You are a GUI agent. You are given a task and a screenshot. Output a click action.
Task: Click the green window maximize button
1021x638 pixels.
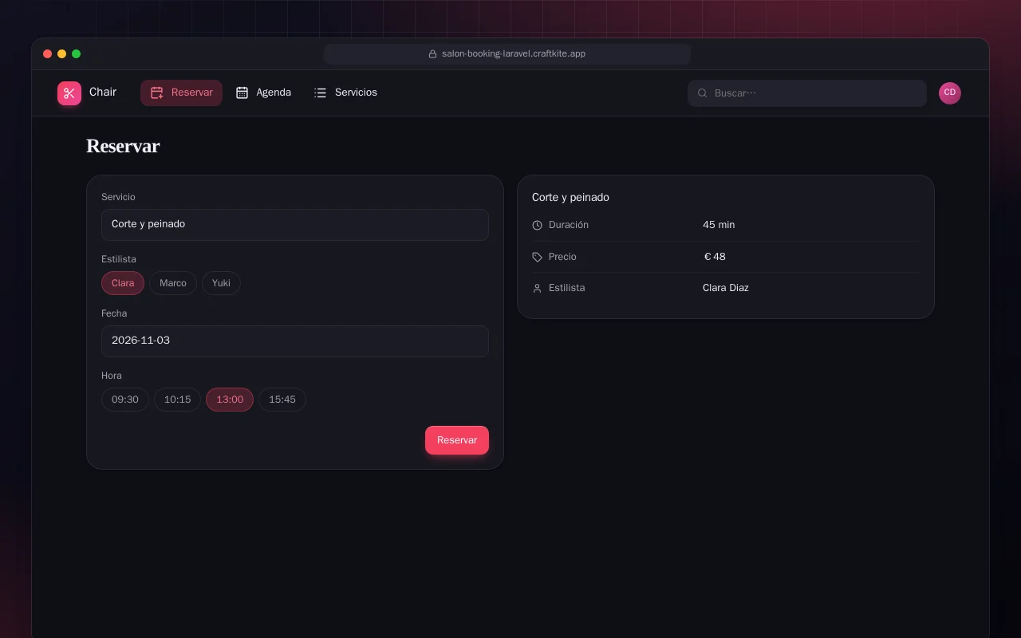point(77,54)
